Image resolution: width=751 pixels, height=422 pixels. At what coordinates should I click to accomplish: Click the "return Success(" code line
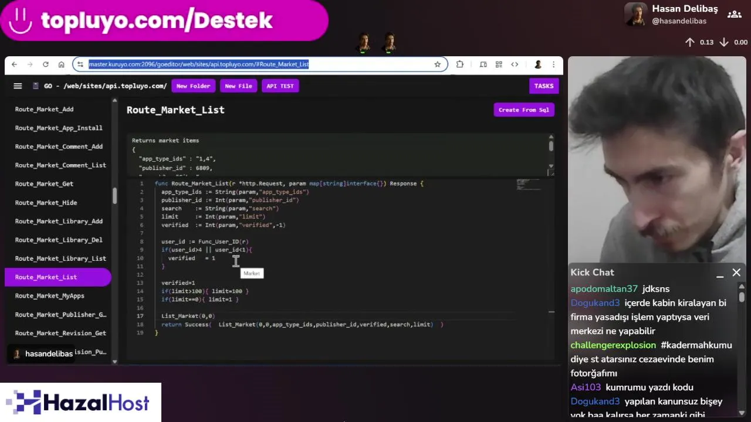302,324
